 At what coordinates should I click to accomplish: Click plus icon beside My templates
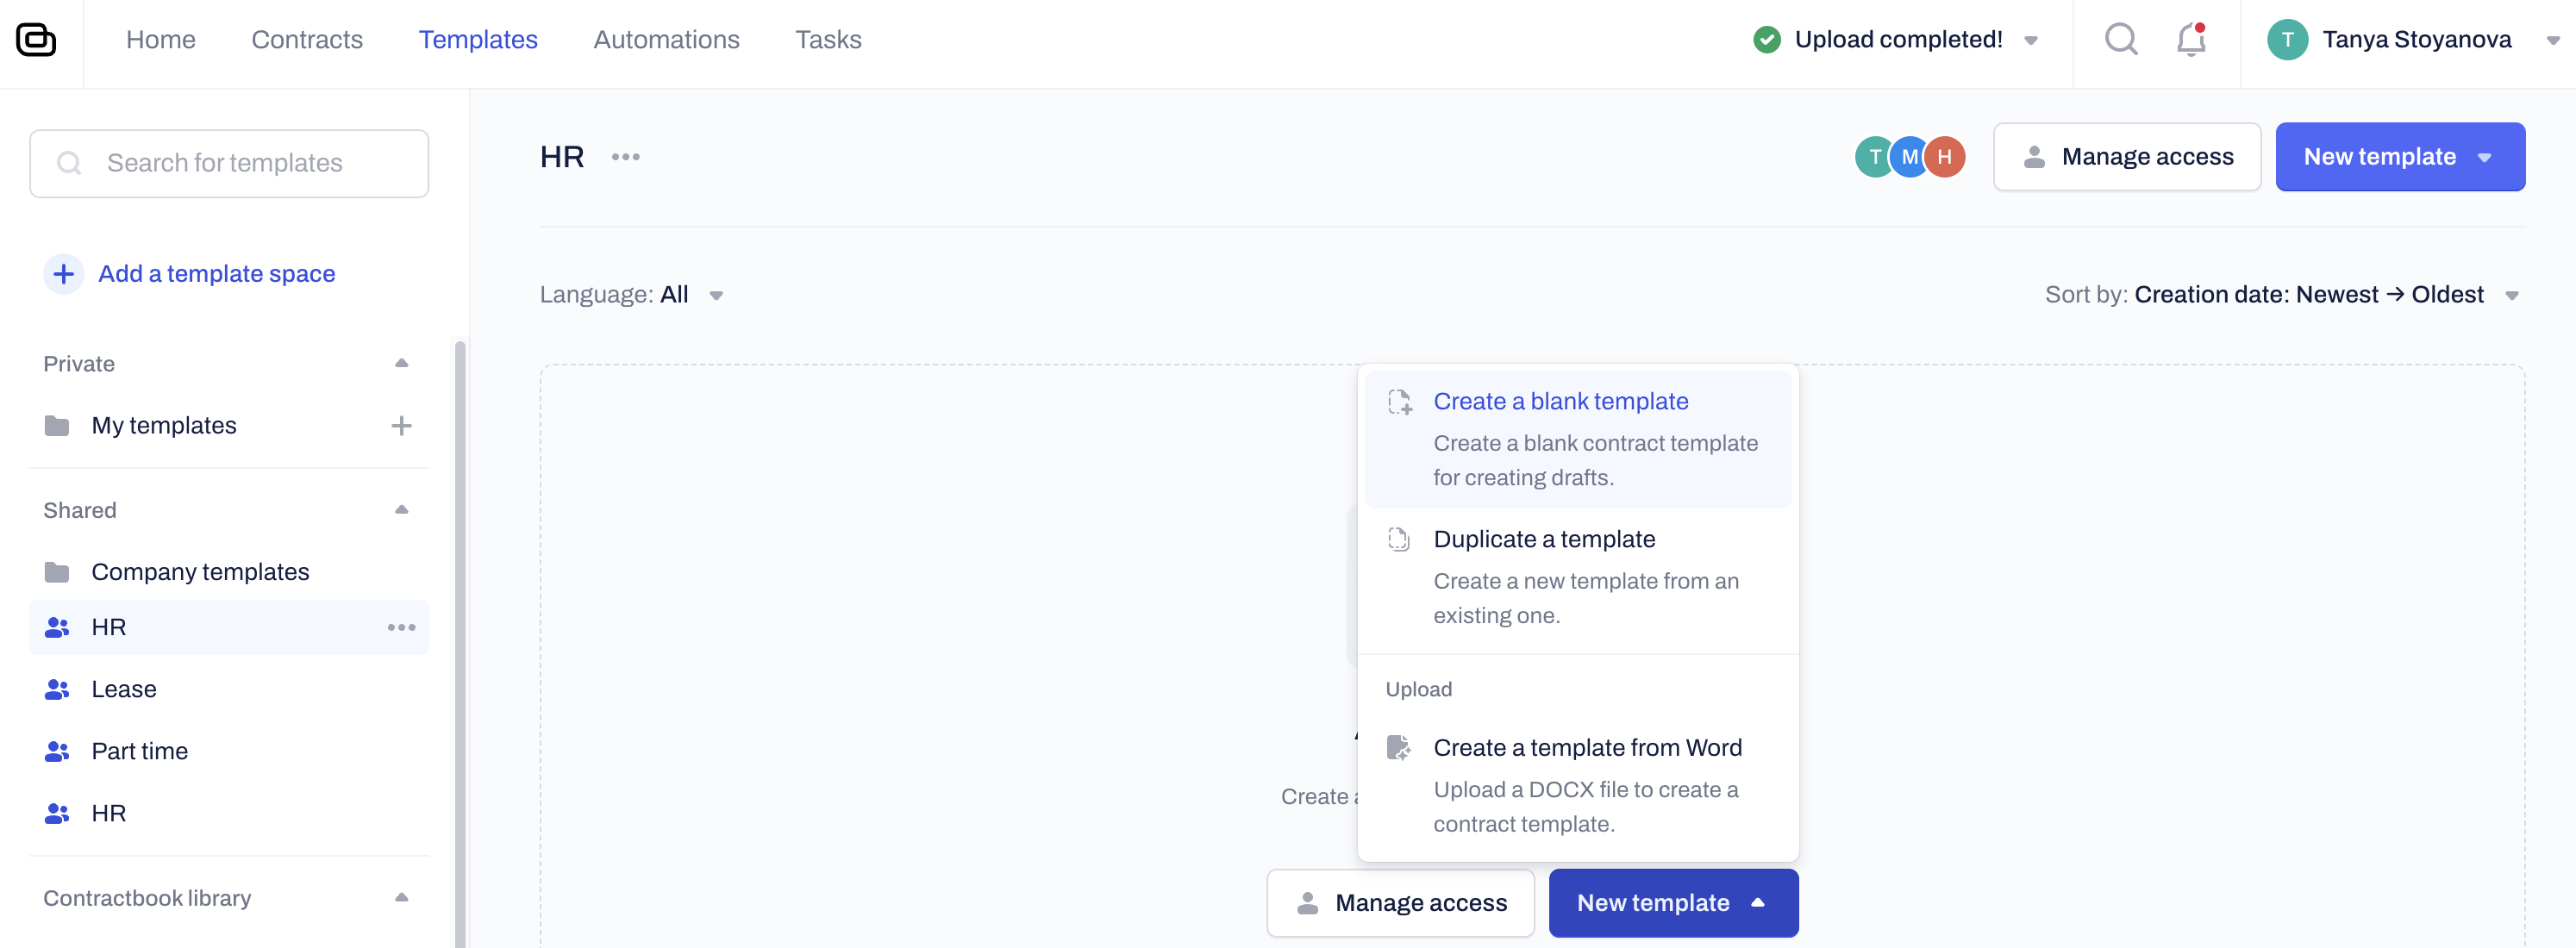coord(401,426)
